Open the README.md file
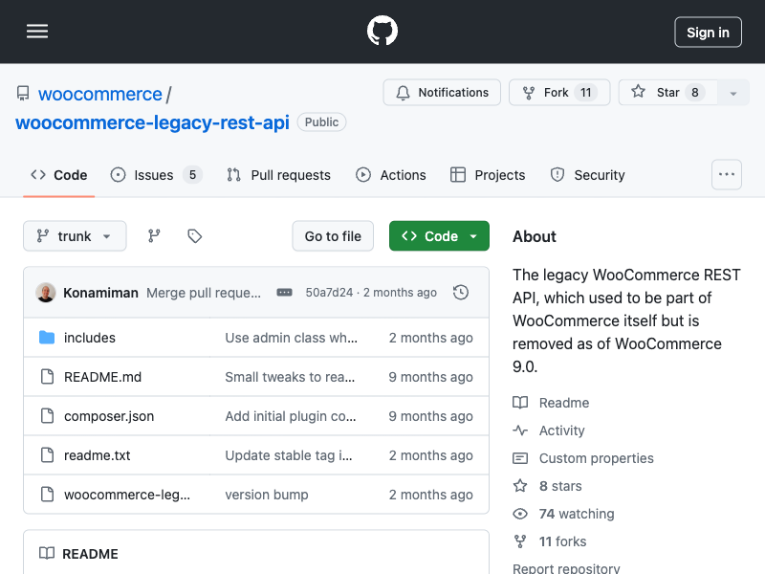This screenshot has width=765, height=574. tap(102, 376)
